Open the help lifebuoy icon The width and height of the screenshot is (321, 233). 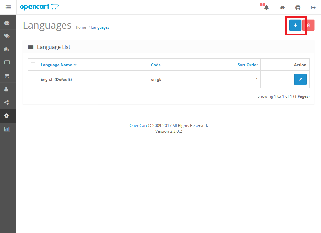pyautogui.click(x=298, y=7)
